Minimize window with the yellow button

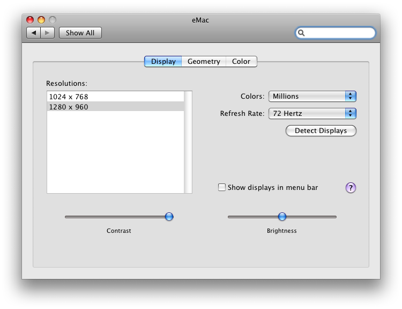41,20
